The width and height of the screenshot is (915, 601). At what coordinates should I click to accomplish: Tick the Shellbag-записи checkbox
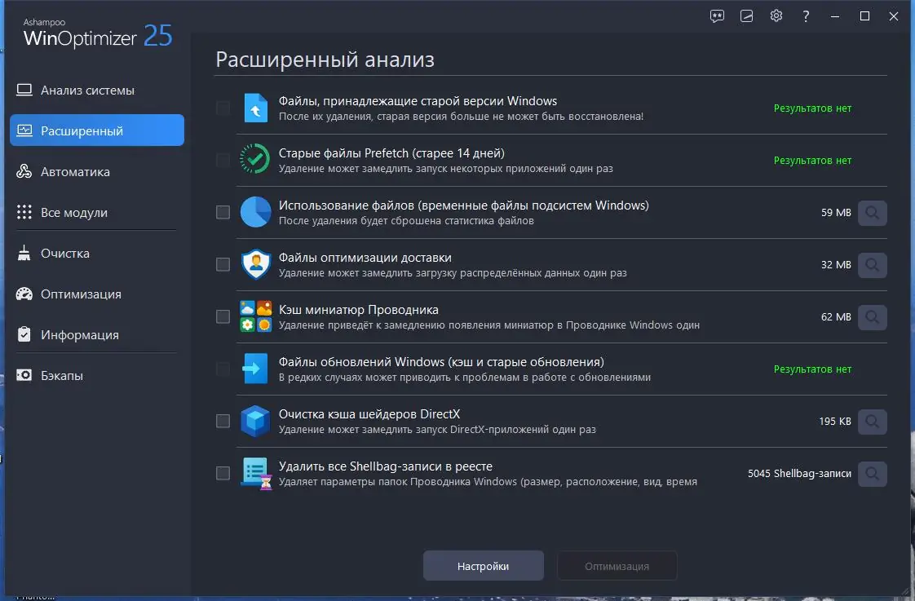tap(222, 474)
